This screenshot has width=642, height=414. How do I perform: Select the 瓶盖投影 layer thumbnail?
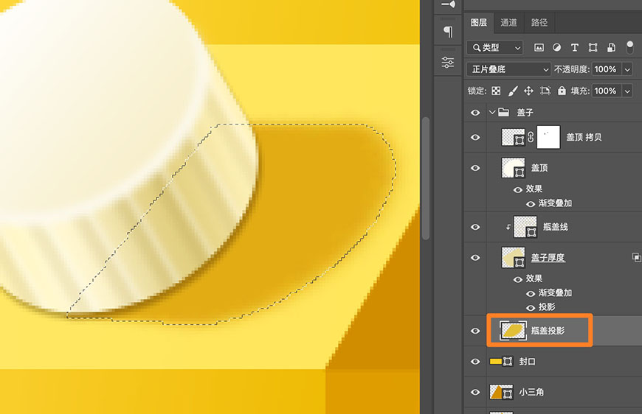click(x=513, y=330)
